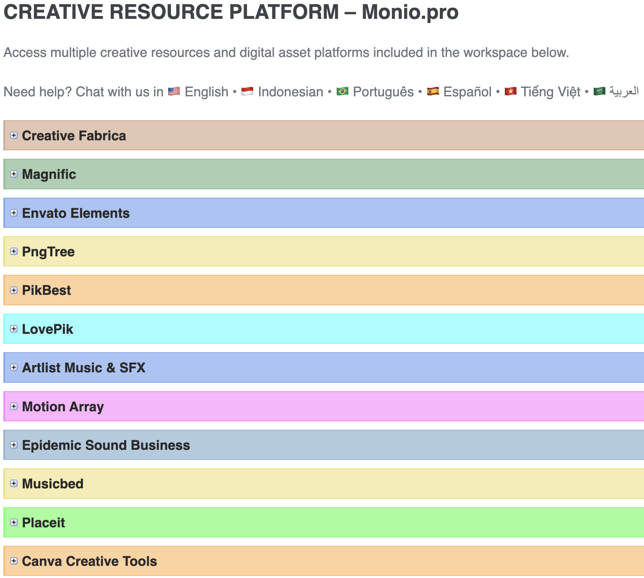Expand the PngTree plus icon
Screen dimensions: 644x578
(14, 251)
